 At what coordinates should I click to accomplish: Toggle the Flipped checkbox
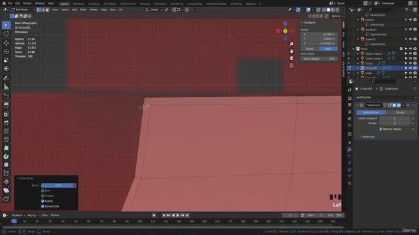click(x=43, y=196)
